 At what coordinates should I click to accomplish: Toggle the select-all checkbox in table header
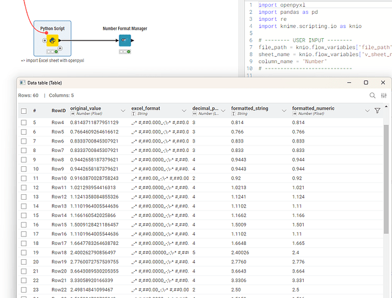[x=24, y=111]
